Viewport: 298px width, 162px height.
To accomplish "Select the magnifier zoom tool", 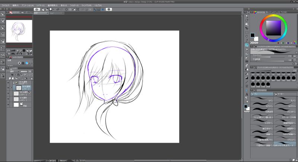I will coord(247,16).
